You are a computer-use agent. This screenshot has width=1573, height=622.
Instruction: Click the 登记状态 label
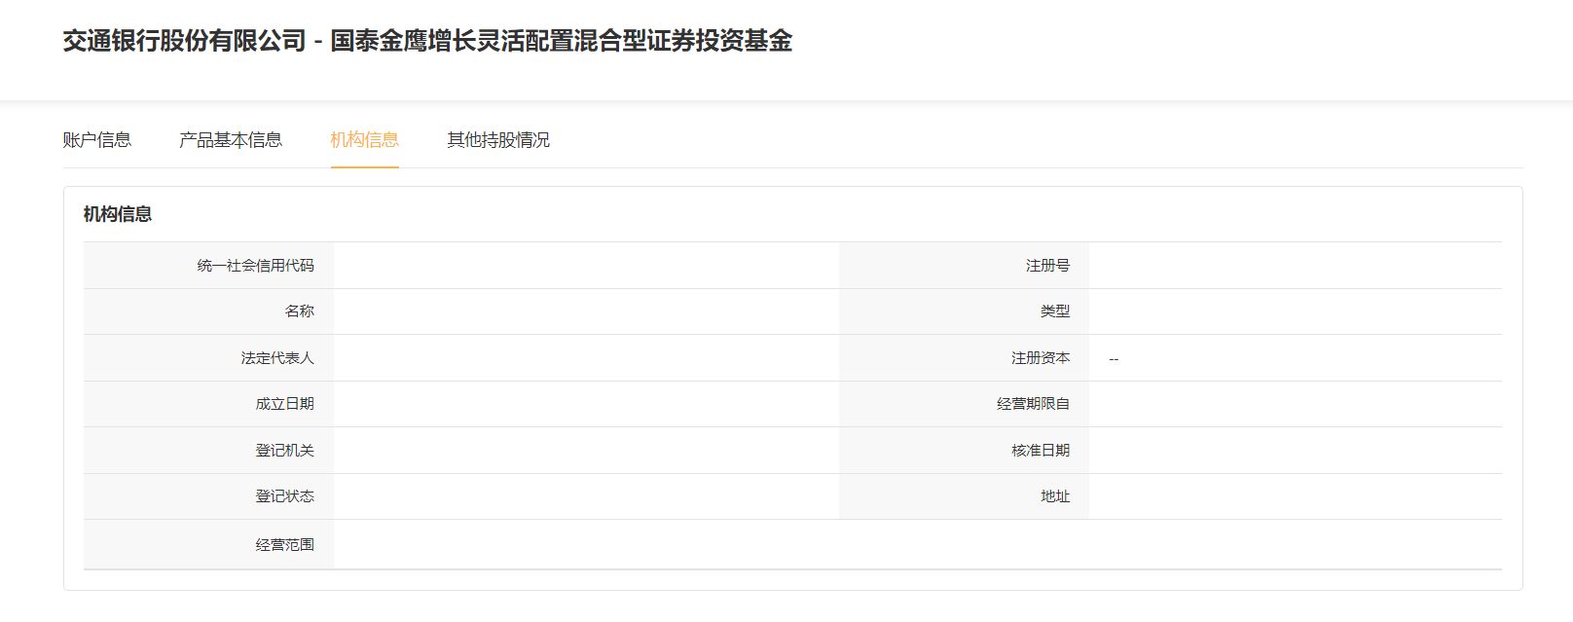[x=285, y=496]
